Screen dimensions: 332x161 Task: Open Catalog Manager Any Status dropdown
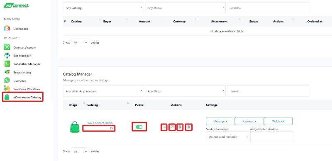point(185,91)
